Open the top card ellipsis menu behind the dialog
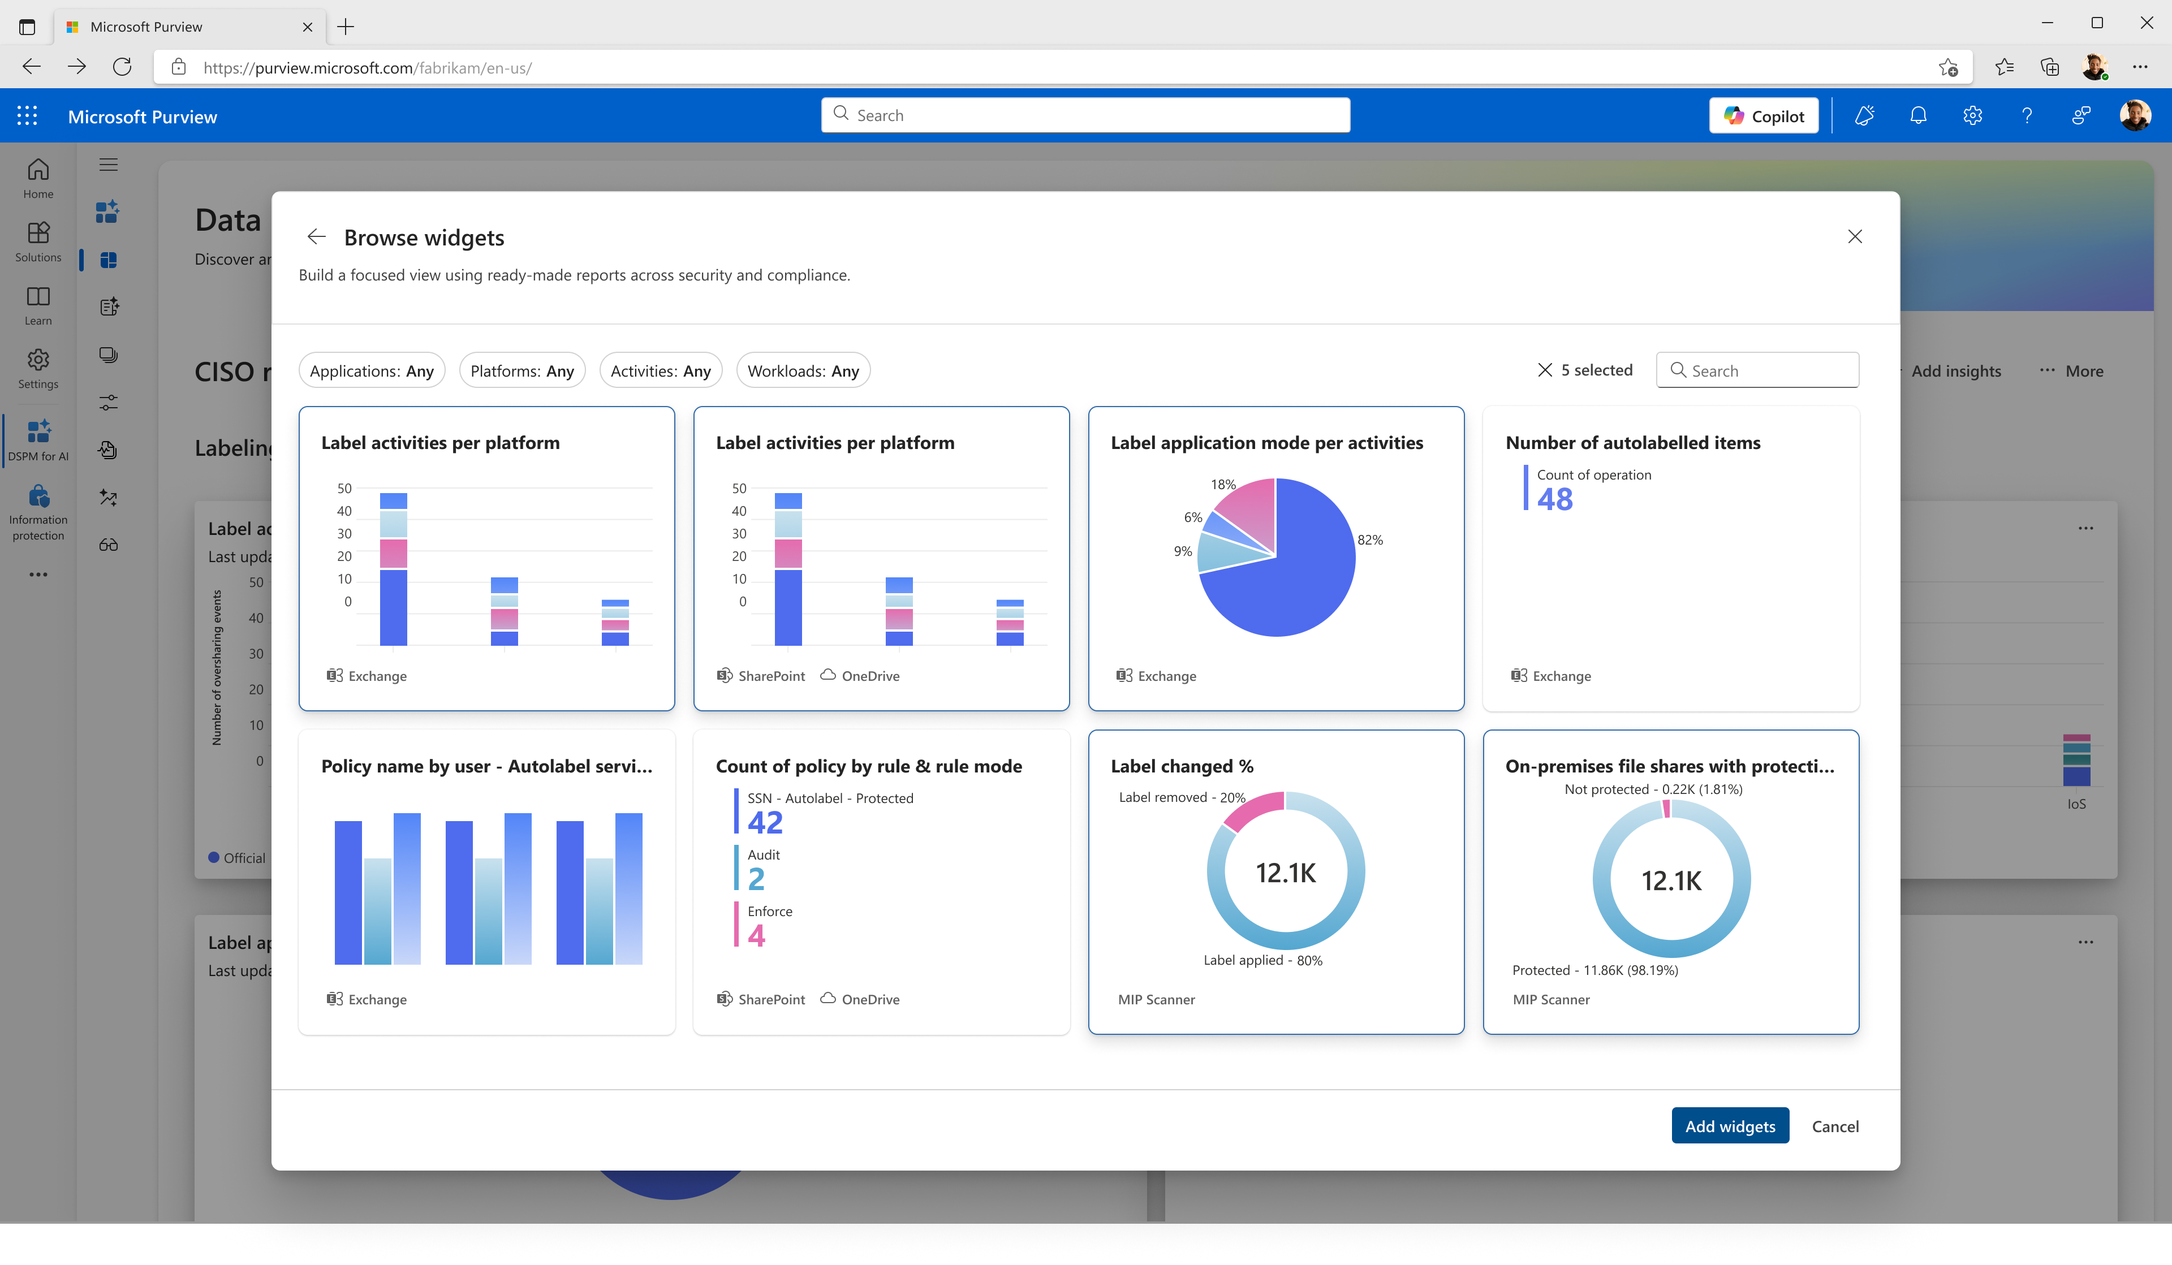The image size is (2172, 1265). pyautogui.click(x=2086, y=528)
